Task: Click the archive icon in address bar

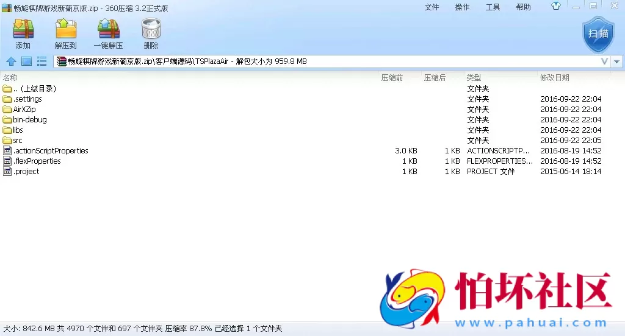Action: pos(61,61)
